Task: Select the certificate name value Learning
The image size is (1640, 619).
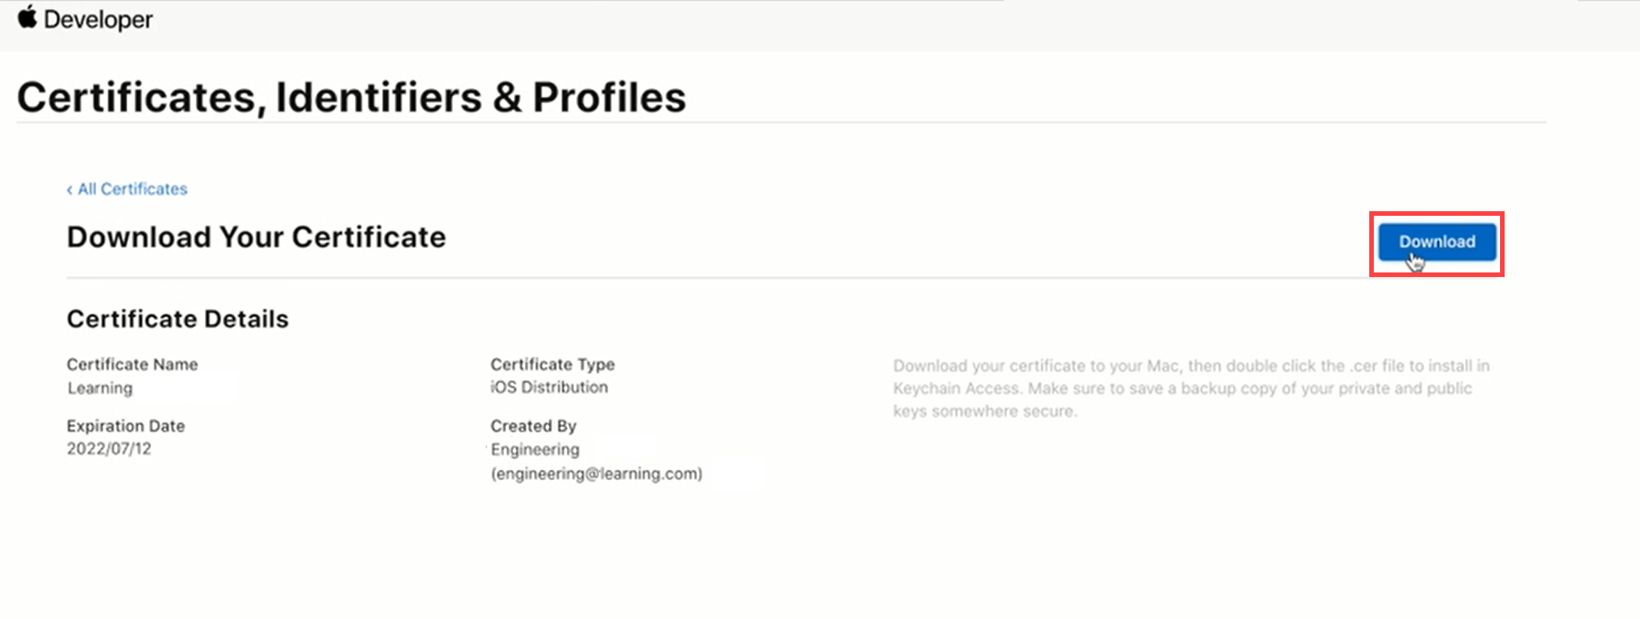Action: (100, 389)
